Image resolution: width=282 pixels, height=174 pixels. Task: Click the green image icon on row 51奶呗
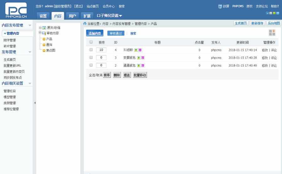(136, 50)
